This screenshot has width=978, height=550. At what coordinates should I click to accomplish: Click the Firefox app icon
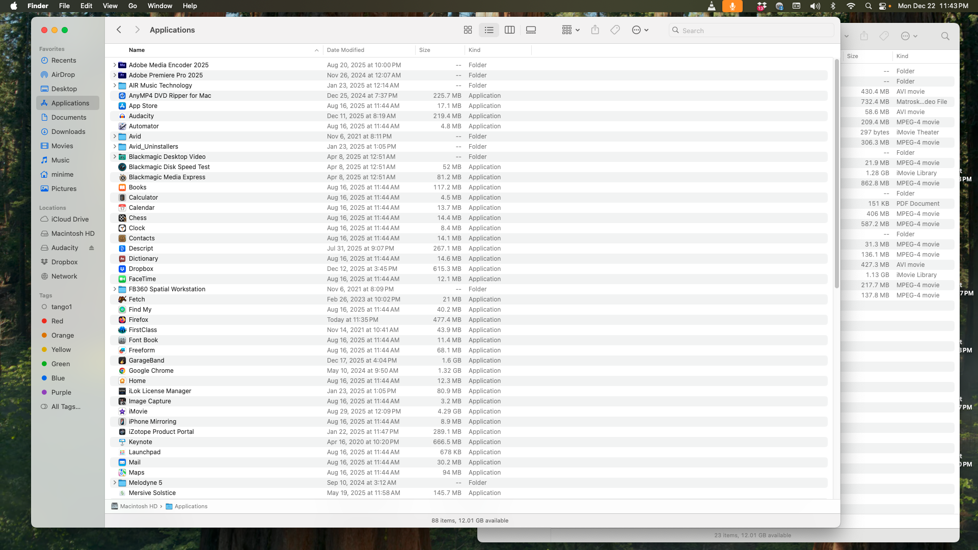(122, 320)
